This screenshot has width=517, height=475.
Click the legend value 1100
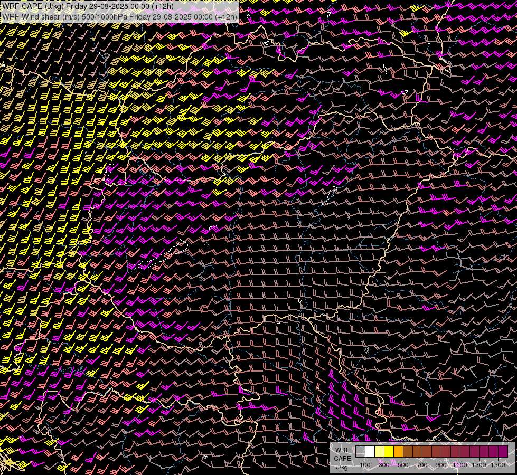click(460, 465)
